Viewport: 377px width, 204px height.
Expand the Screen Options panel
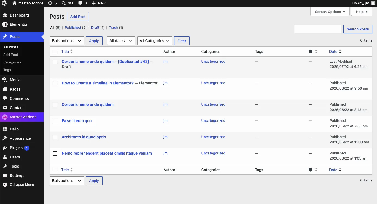330,12
